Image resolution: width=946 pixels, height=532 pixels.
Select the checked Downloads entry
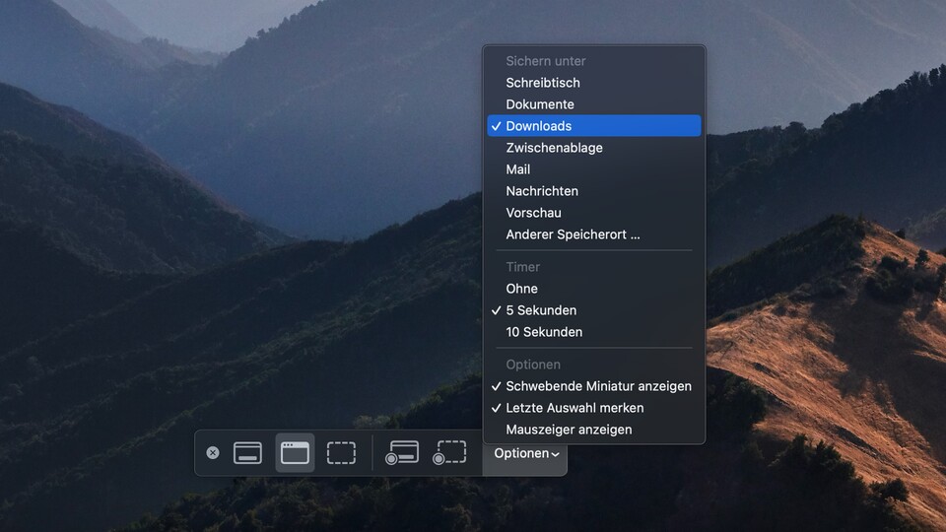594,126
